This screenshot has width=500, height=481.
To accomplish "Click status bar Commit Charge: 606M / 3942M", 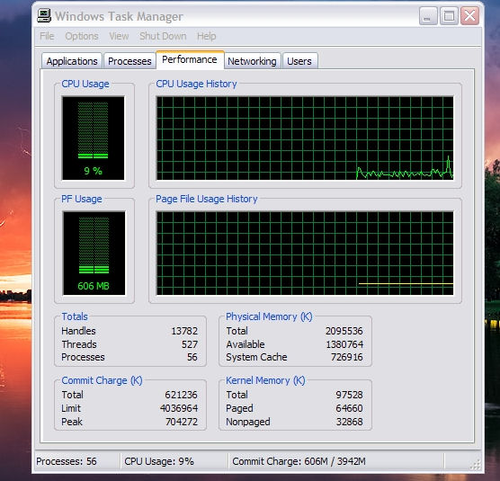I will point(299,461).
